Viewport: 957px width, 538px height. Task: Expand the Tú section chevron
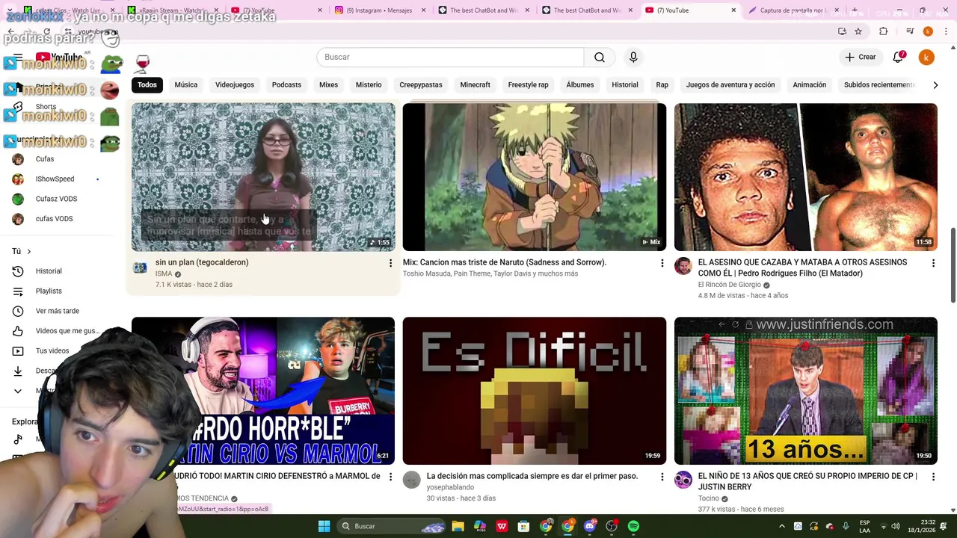tap(29, 252)
